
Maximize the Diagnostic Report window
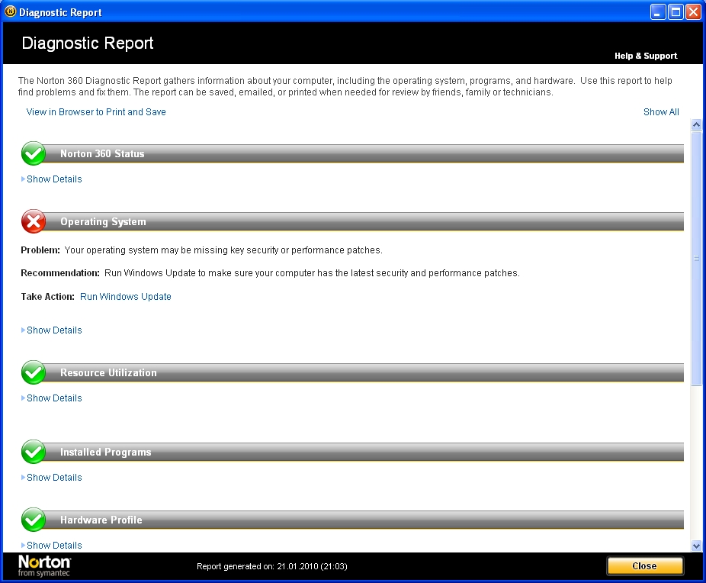pyautogui.click(x=676, y=11)
